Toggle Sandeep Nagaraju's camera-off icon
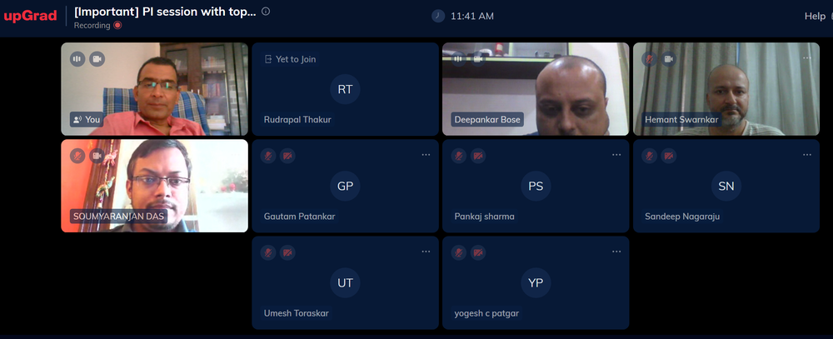 click(669, 155)
